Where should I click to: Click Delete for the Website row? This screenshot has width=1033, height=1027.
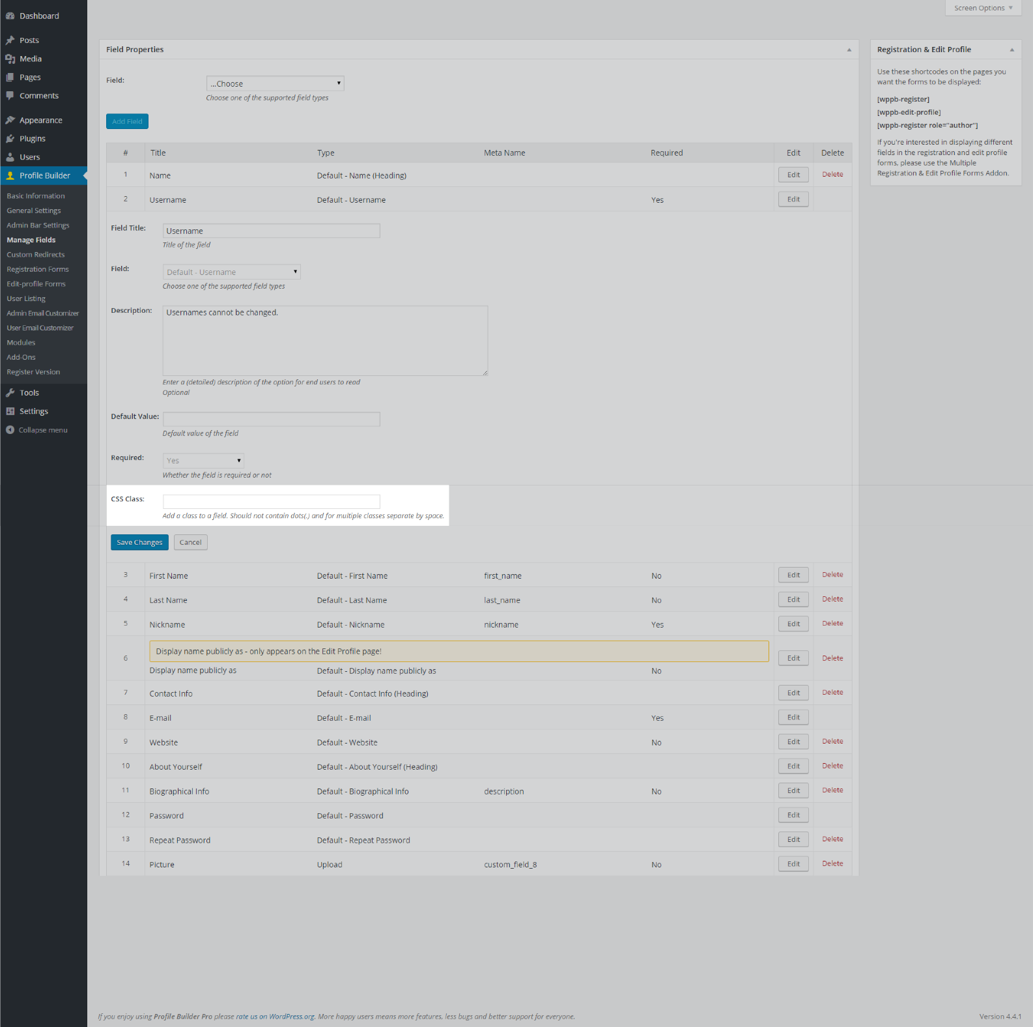[832, 742]
